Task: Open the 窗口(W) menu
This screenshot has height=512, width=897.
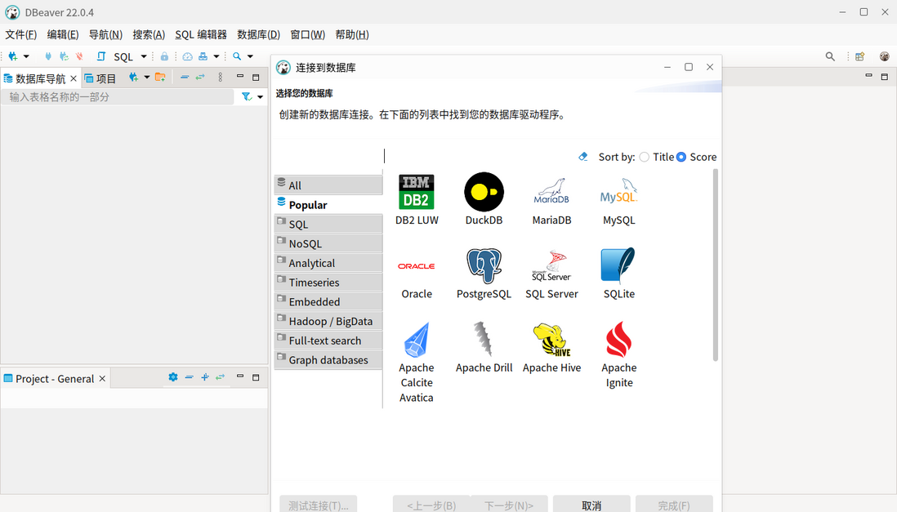Action: (x=308, y=35)
